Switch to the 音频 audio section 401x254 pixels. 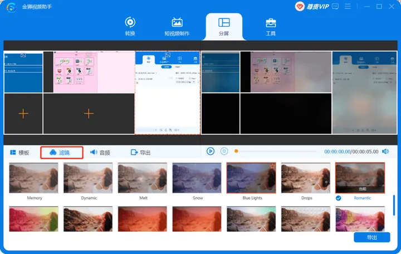[x=100, y=153]
